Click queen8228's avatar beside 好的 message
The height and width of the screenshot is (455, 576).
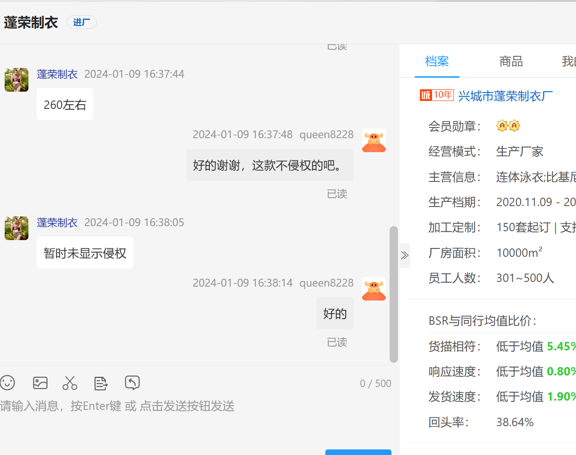click(374, 289)
